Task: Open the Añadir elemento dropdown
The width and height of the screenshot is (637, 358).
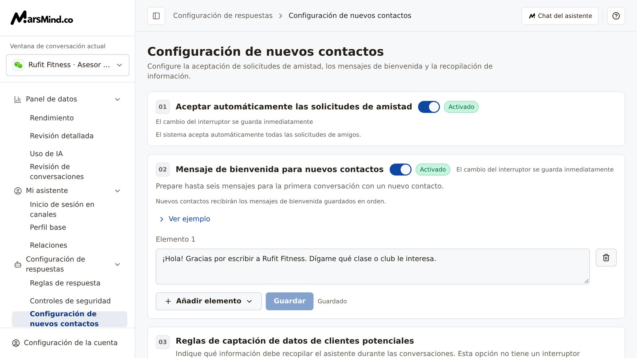Action: click(209, 301)
